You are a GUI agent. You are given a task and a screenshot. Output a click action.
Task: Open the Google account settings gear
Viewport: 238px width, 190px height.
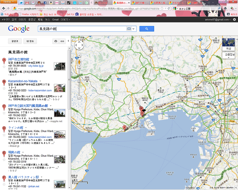[234, 19]
